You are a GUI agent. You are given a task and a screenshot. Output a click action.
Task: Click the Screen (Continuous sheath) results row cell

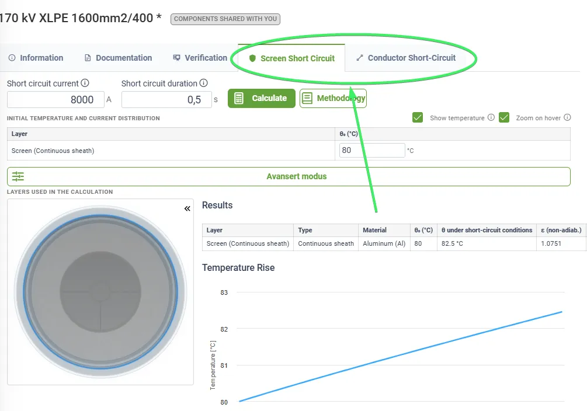(x=248, y=243)
